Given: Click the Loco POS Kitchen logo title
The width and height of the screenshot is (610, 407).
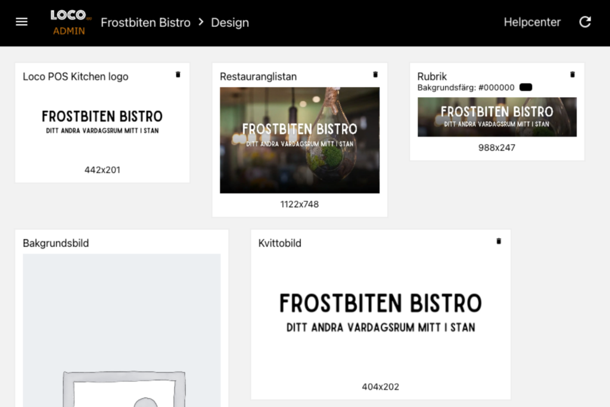Looking at the screenshot, I should [x=76, y=77].
